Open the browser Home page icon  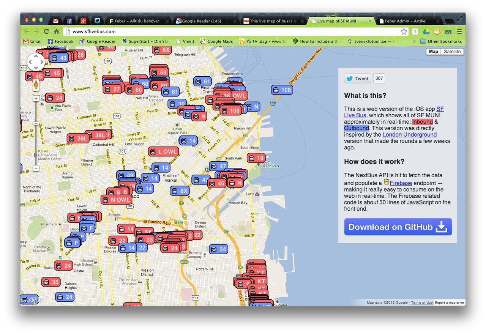(x=56, y=32)
